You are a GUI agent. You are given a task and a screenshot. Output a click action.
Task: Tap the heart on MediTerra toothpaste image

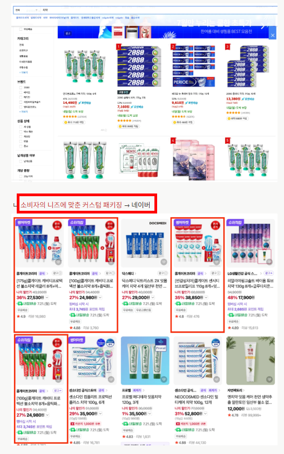pos(164,379)
